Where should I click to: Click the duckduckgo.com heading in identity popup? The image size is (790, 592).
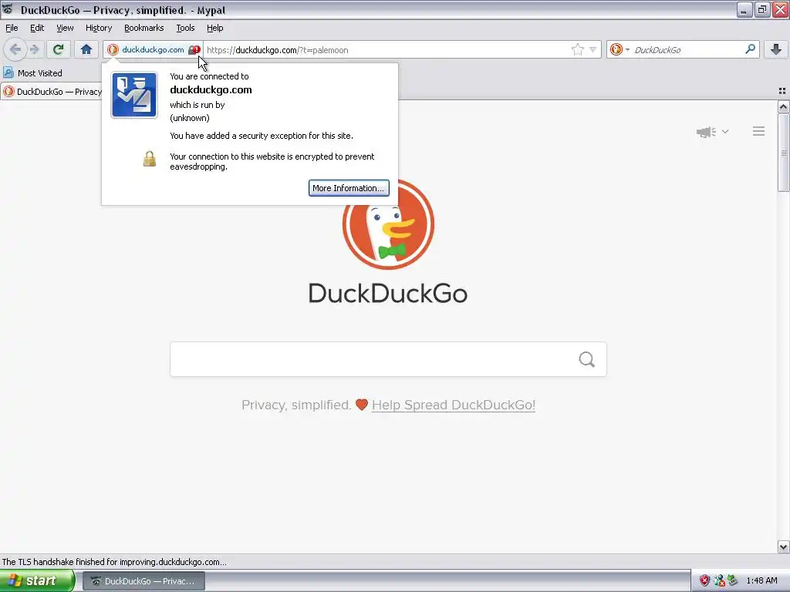[211, 89]
